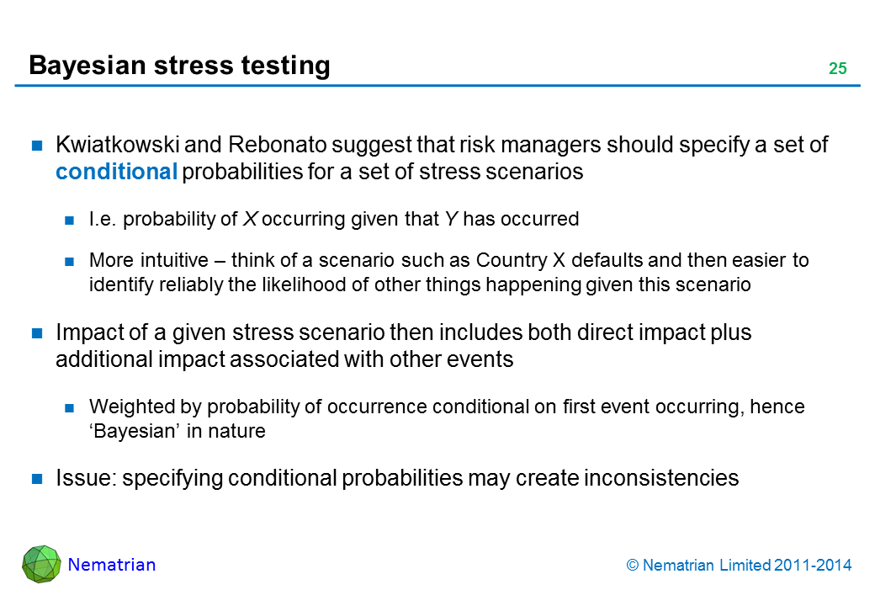Select the bullet marker beside "Impact of a given"
875x606 pixels.
tap(38, 333)
